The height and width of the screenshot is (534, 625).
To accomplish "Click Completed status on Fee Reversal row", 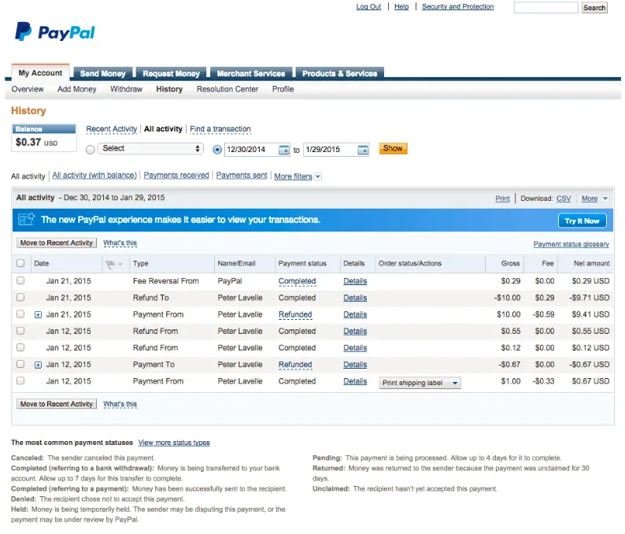I will tap(297, 280).
